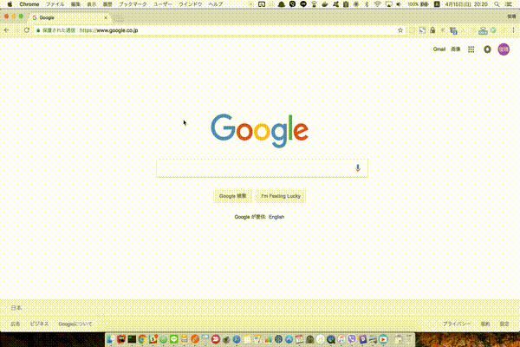The height and width of the screenshot is (347, 520).
Task: Open プライバシー link in footer
Action: [457, 324]
